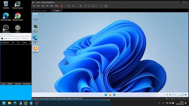Open the njRAT Assembly link
The height and width of the screenshot is (106, 189).
[27, 84]
